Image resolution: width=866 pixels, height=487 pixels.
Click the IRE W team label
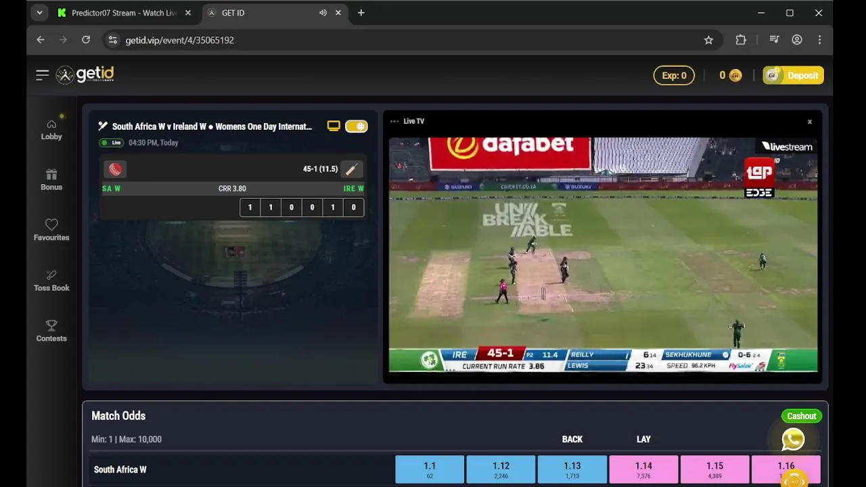click(353, 189)
